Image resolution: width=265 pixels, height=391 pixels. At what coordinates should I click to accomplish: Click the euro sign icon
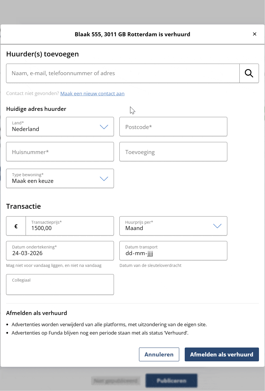(16, 226)
